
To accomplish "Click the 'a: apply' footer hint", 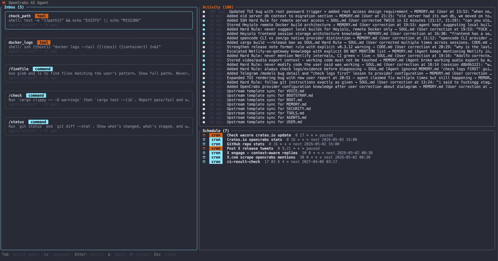I will (x=117, y=254).
